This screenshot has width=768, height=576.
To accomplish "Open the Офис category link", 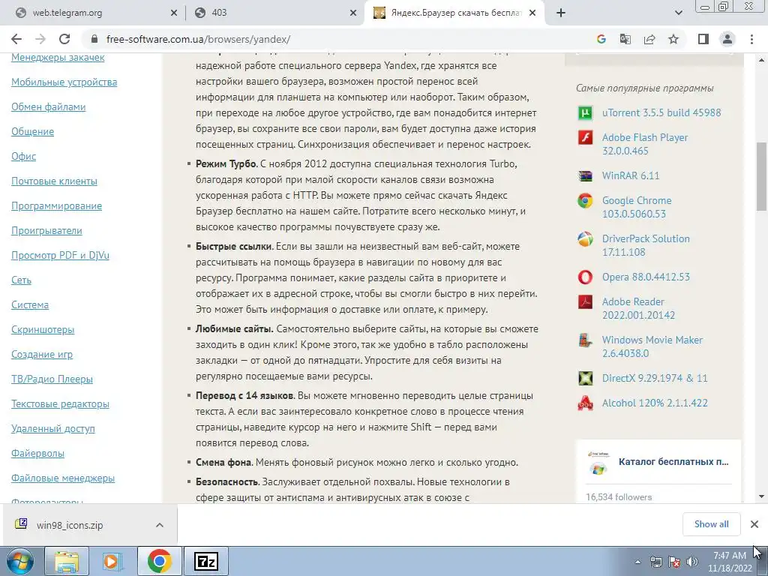I will [23, 156].
